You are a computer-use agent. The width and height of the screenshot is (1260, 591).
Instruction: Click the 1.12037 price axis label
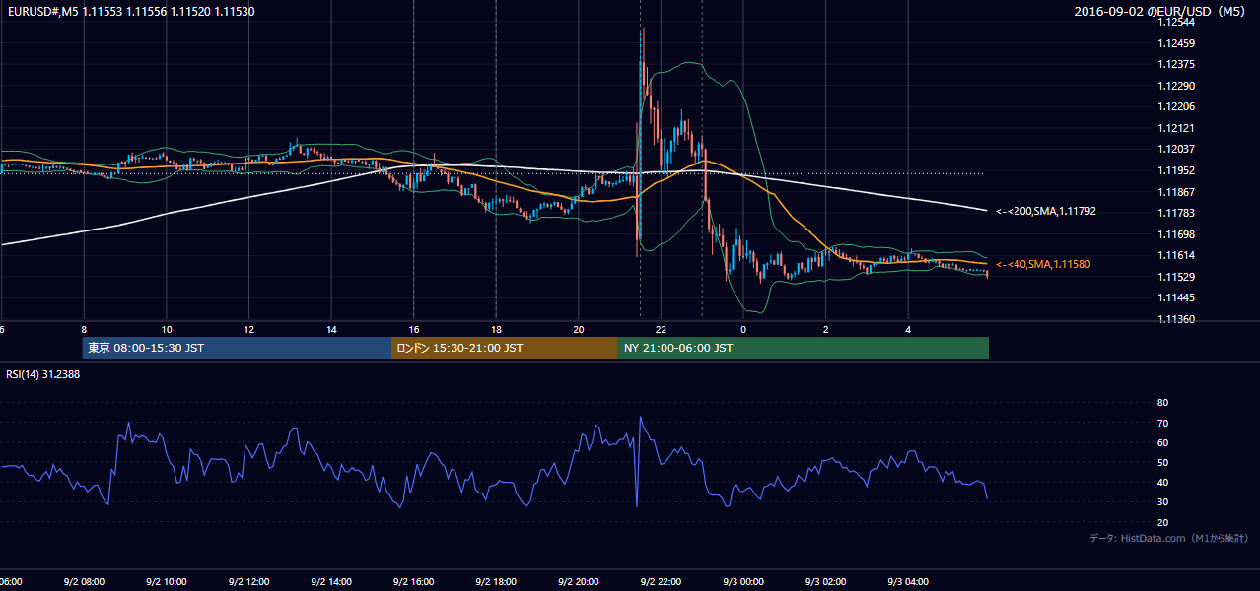click(1177, 149)
